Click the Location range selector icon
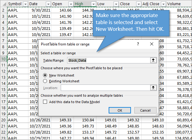Image resolution: width=192 pixels, height=140 pixels. tap(153, 88)
